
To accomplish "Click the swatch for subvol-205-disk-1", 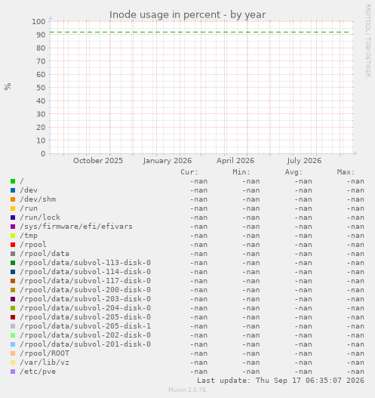I will [13, 326].
